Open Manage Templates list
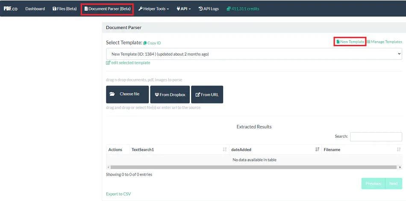 384,42
